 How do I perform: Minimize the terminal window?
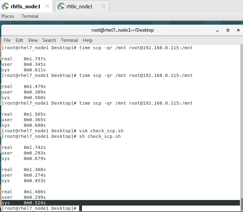pos(217,30)
